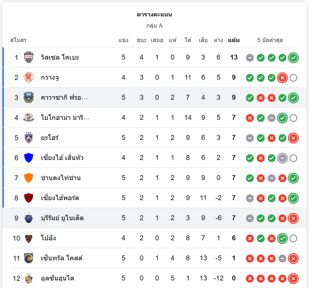The height and width of the screenshot is (288, 309).
Task: Click the orange shield beside ชานตงไท่ชาน
Action: pyautogui.click(x=29, y=178)
